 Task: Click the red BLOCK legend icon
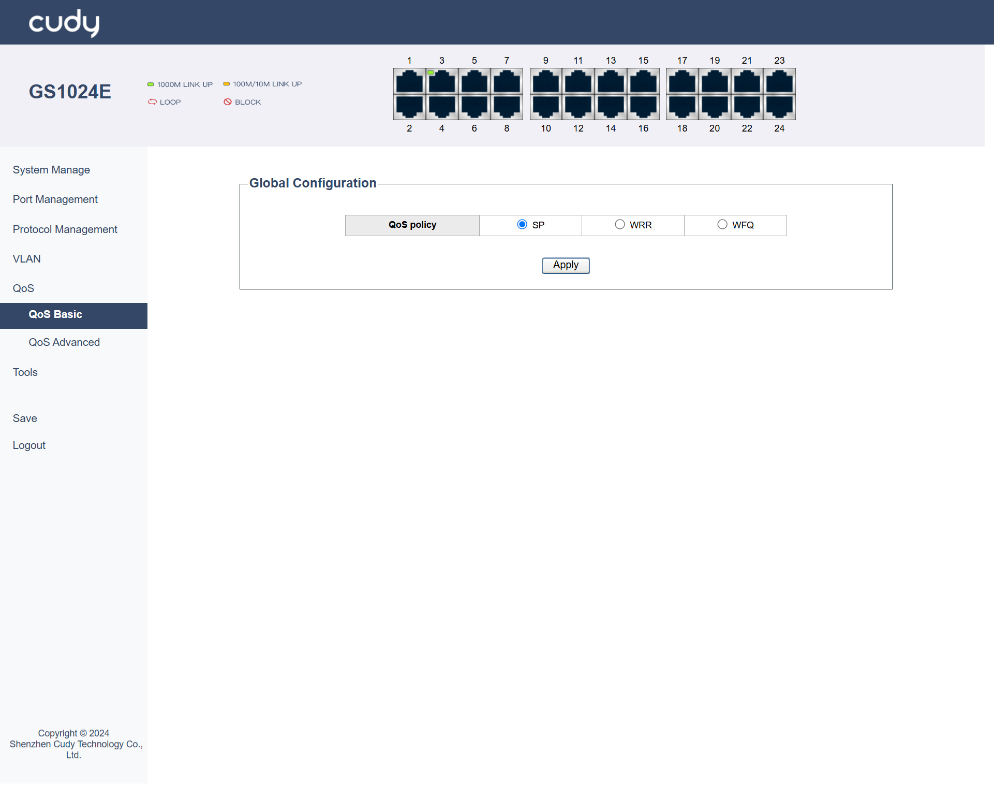[x=228, y=102]
